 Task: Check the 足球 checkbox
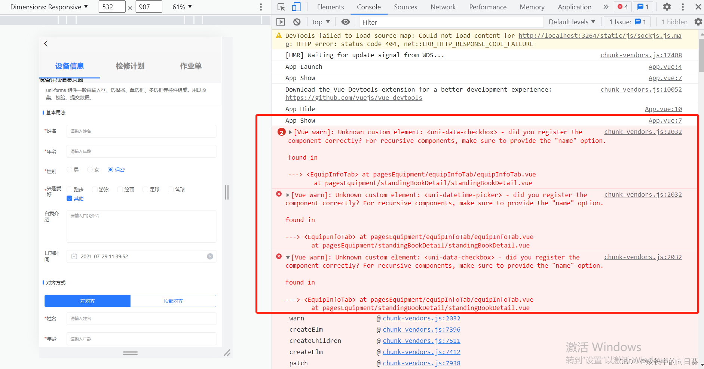(146, 189)
